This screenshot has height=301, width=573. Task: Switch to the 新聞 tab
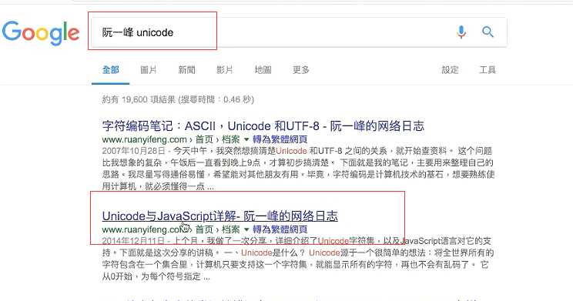pos(186,69)
